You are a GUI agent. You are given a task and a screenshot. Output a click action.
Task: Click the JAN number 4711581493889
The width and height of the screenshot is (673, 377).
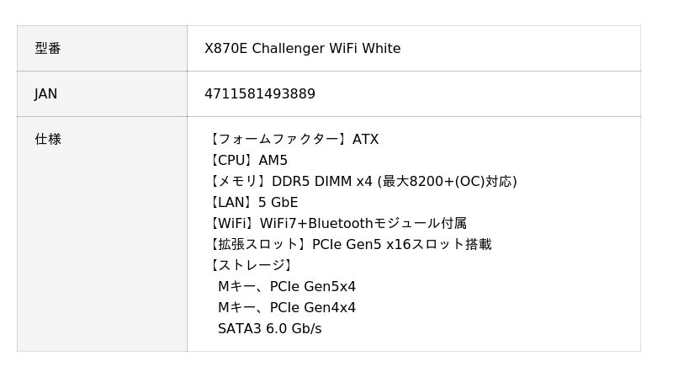(x=260, y=94)
